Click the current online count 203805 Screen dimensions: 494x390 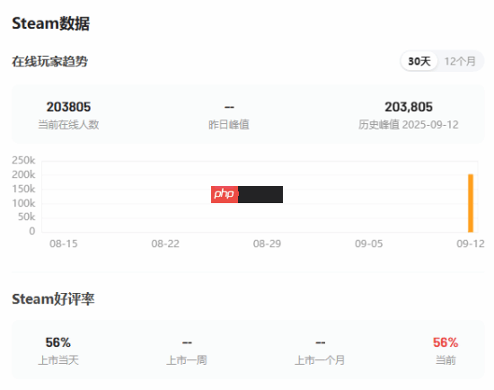68,107
